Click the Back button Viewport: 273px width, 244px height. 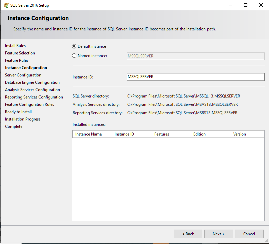pyautogui.click(x=188, y=234)
